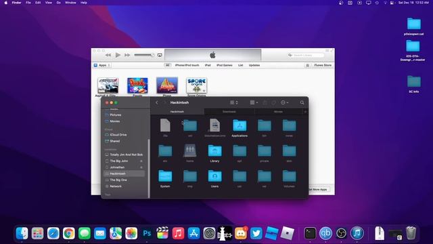Viewport: 433px width, 244px height.
Task: Select Pictures in Finder sidebar
Action: (x=116, y=115)
